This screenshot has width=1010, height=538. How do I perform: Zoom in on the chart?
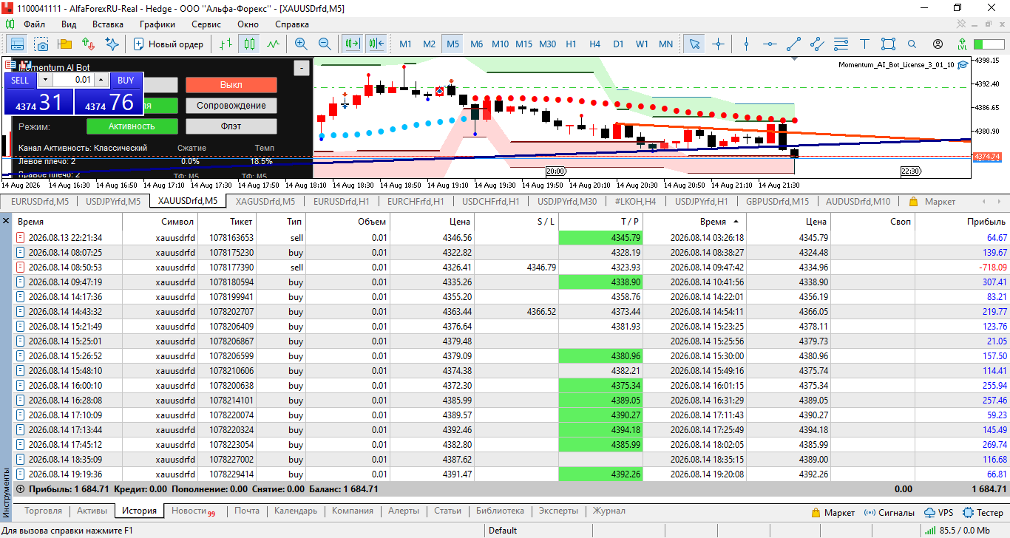click(301, 44)
